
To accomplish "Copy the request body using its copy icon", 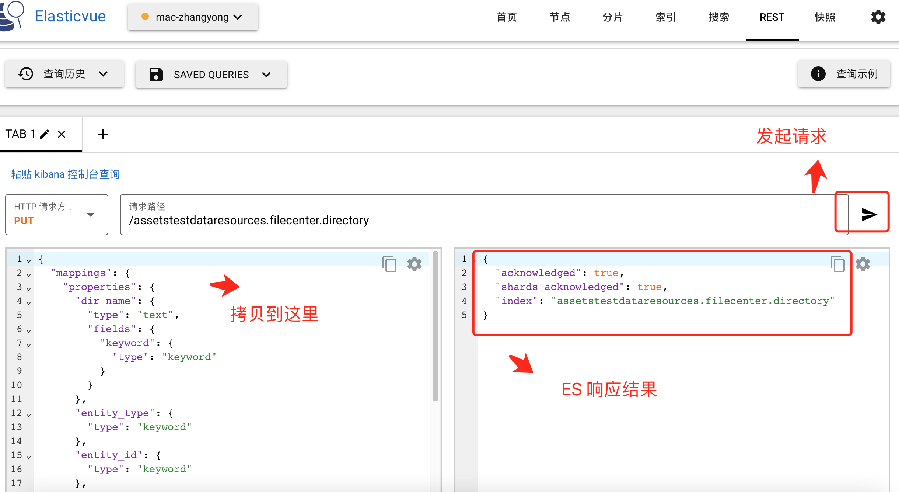I will 389,264.
